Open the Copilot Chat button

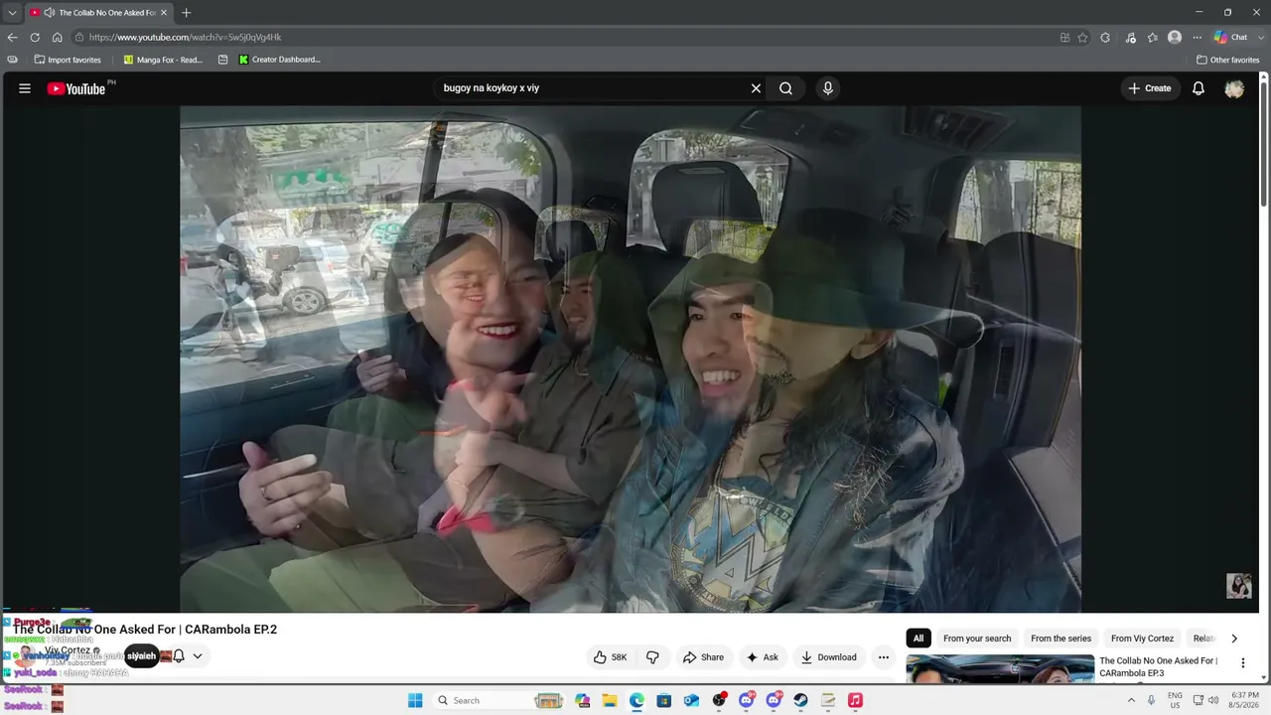pyautogui.click(x=1231, y=38)
